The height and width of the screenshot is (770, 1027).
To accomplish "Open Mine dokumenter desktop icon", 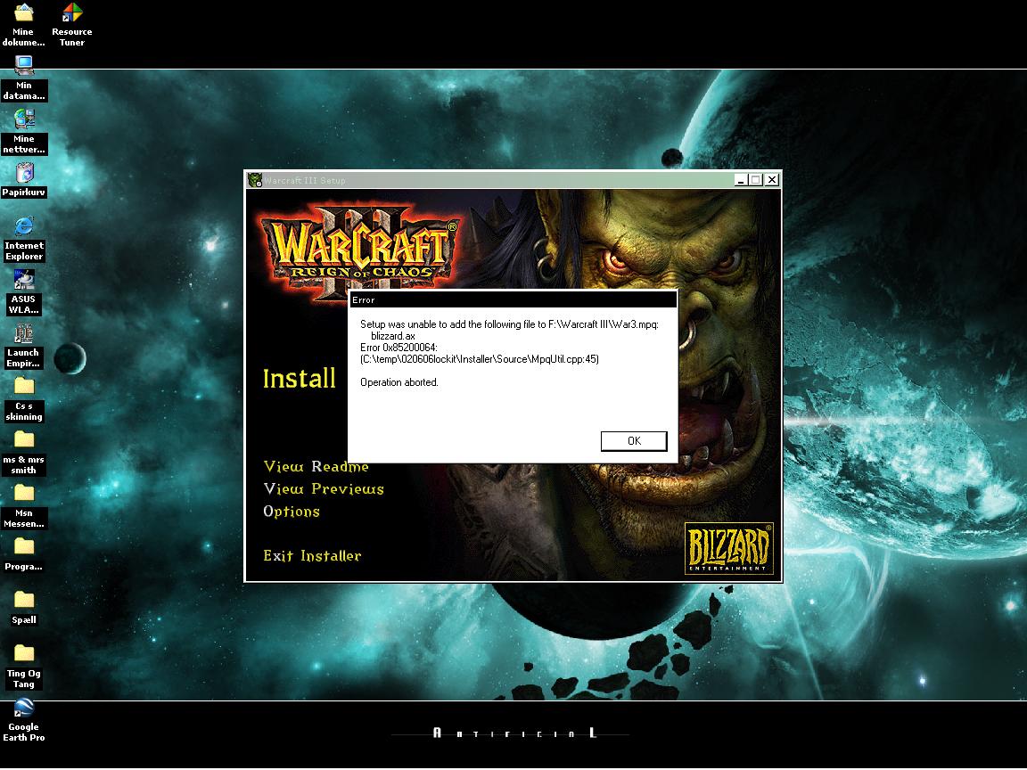I will (x=23, y=25).
